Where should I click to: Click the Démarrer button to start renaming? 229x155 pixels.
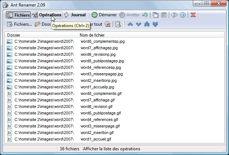[104, 15]
